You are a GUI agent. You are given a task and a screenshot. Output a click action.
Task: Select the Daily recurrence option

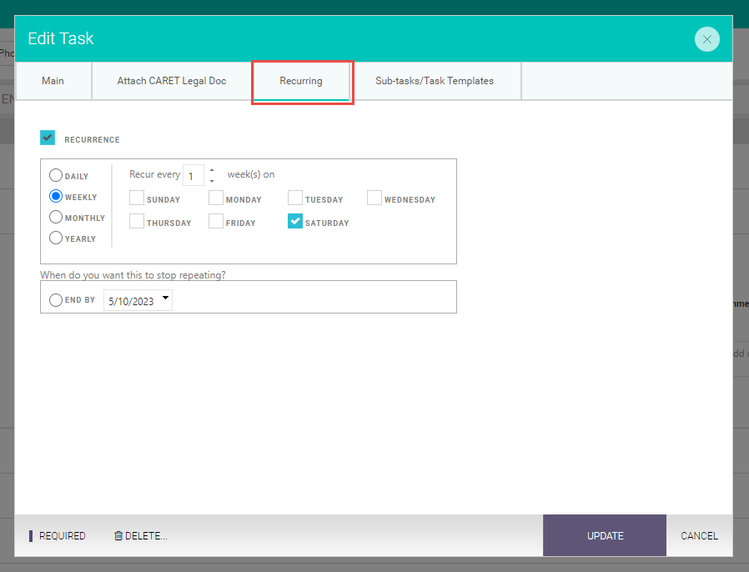(56, 175)
